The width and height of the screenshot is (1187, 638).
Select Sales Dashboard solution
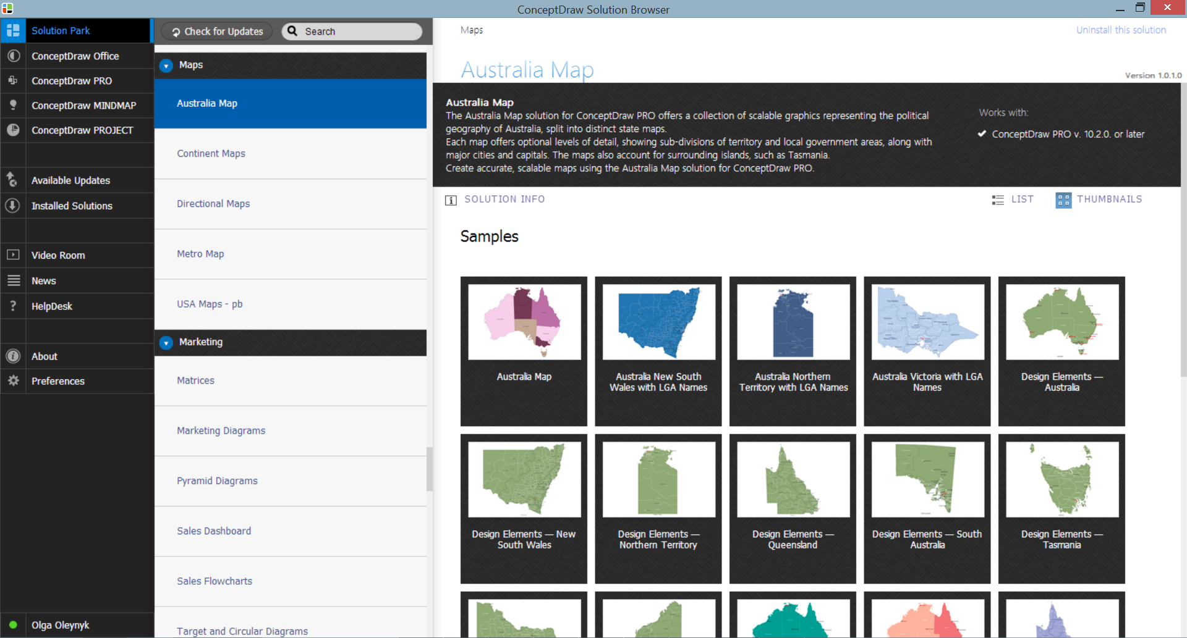(x=291, y=531)
